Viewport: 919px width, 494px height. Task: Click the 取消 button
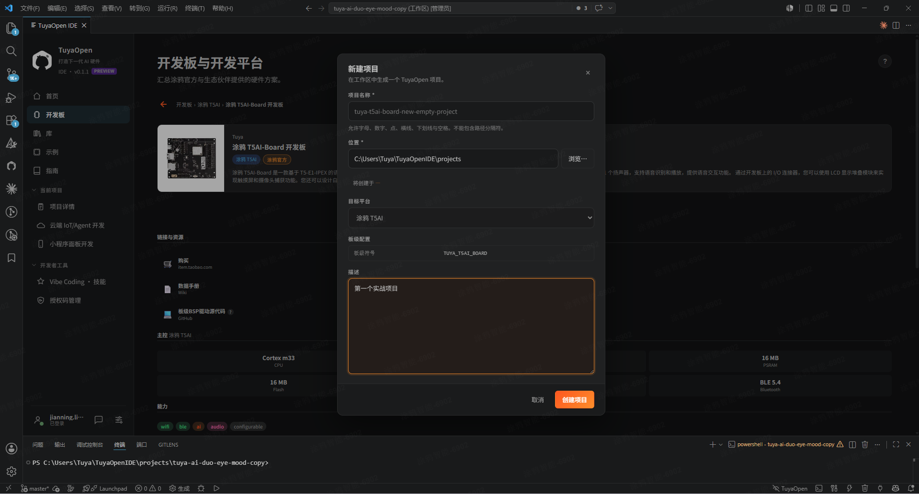click(x=537, y=400)
